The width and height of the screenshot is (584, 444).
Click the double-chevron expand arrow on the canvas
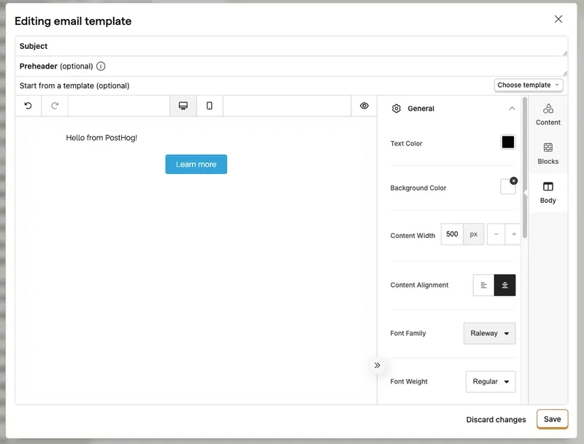[377, 365]
